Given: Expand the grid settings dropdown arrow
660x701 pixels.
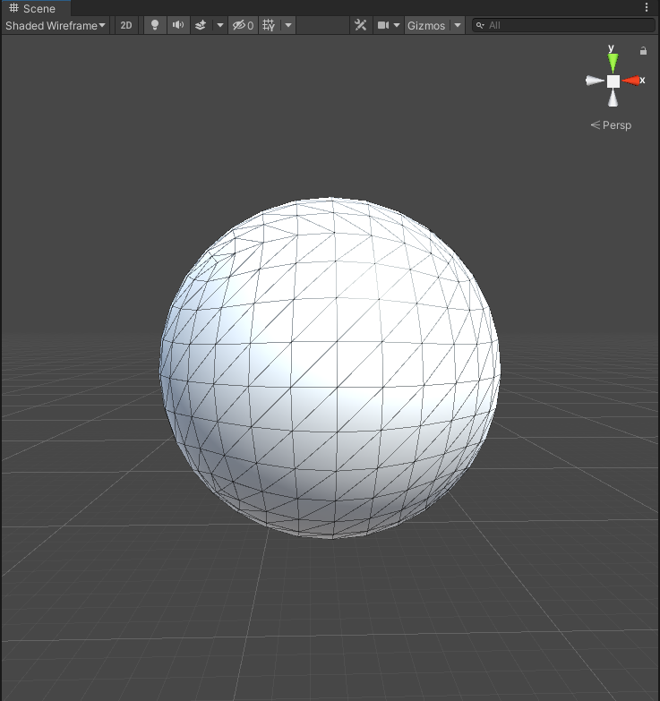Looking at the screenshot, I should click(x=288, y=25).
